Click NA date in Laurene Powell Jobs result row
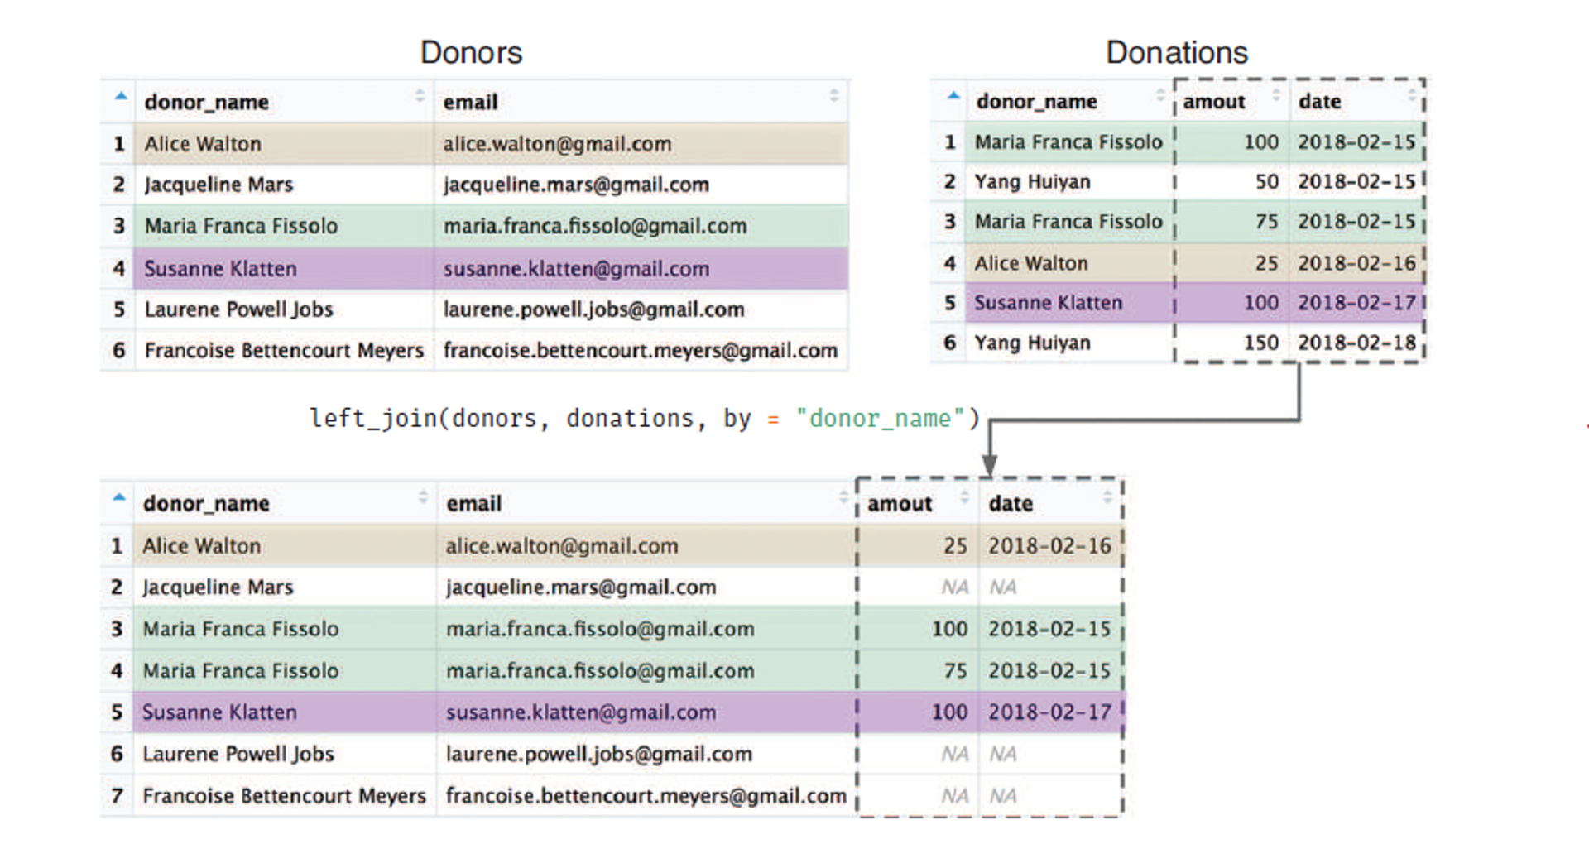Screen dimensions: 1589x844 1003,755
